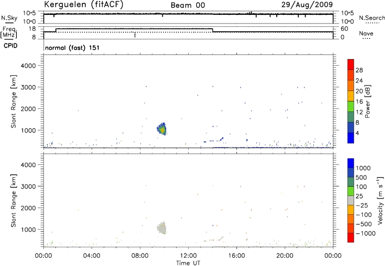Click the 'Slant Range [km]' label of the velocity panel
This screenshot has width=385, height=266.
13,201
